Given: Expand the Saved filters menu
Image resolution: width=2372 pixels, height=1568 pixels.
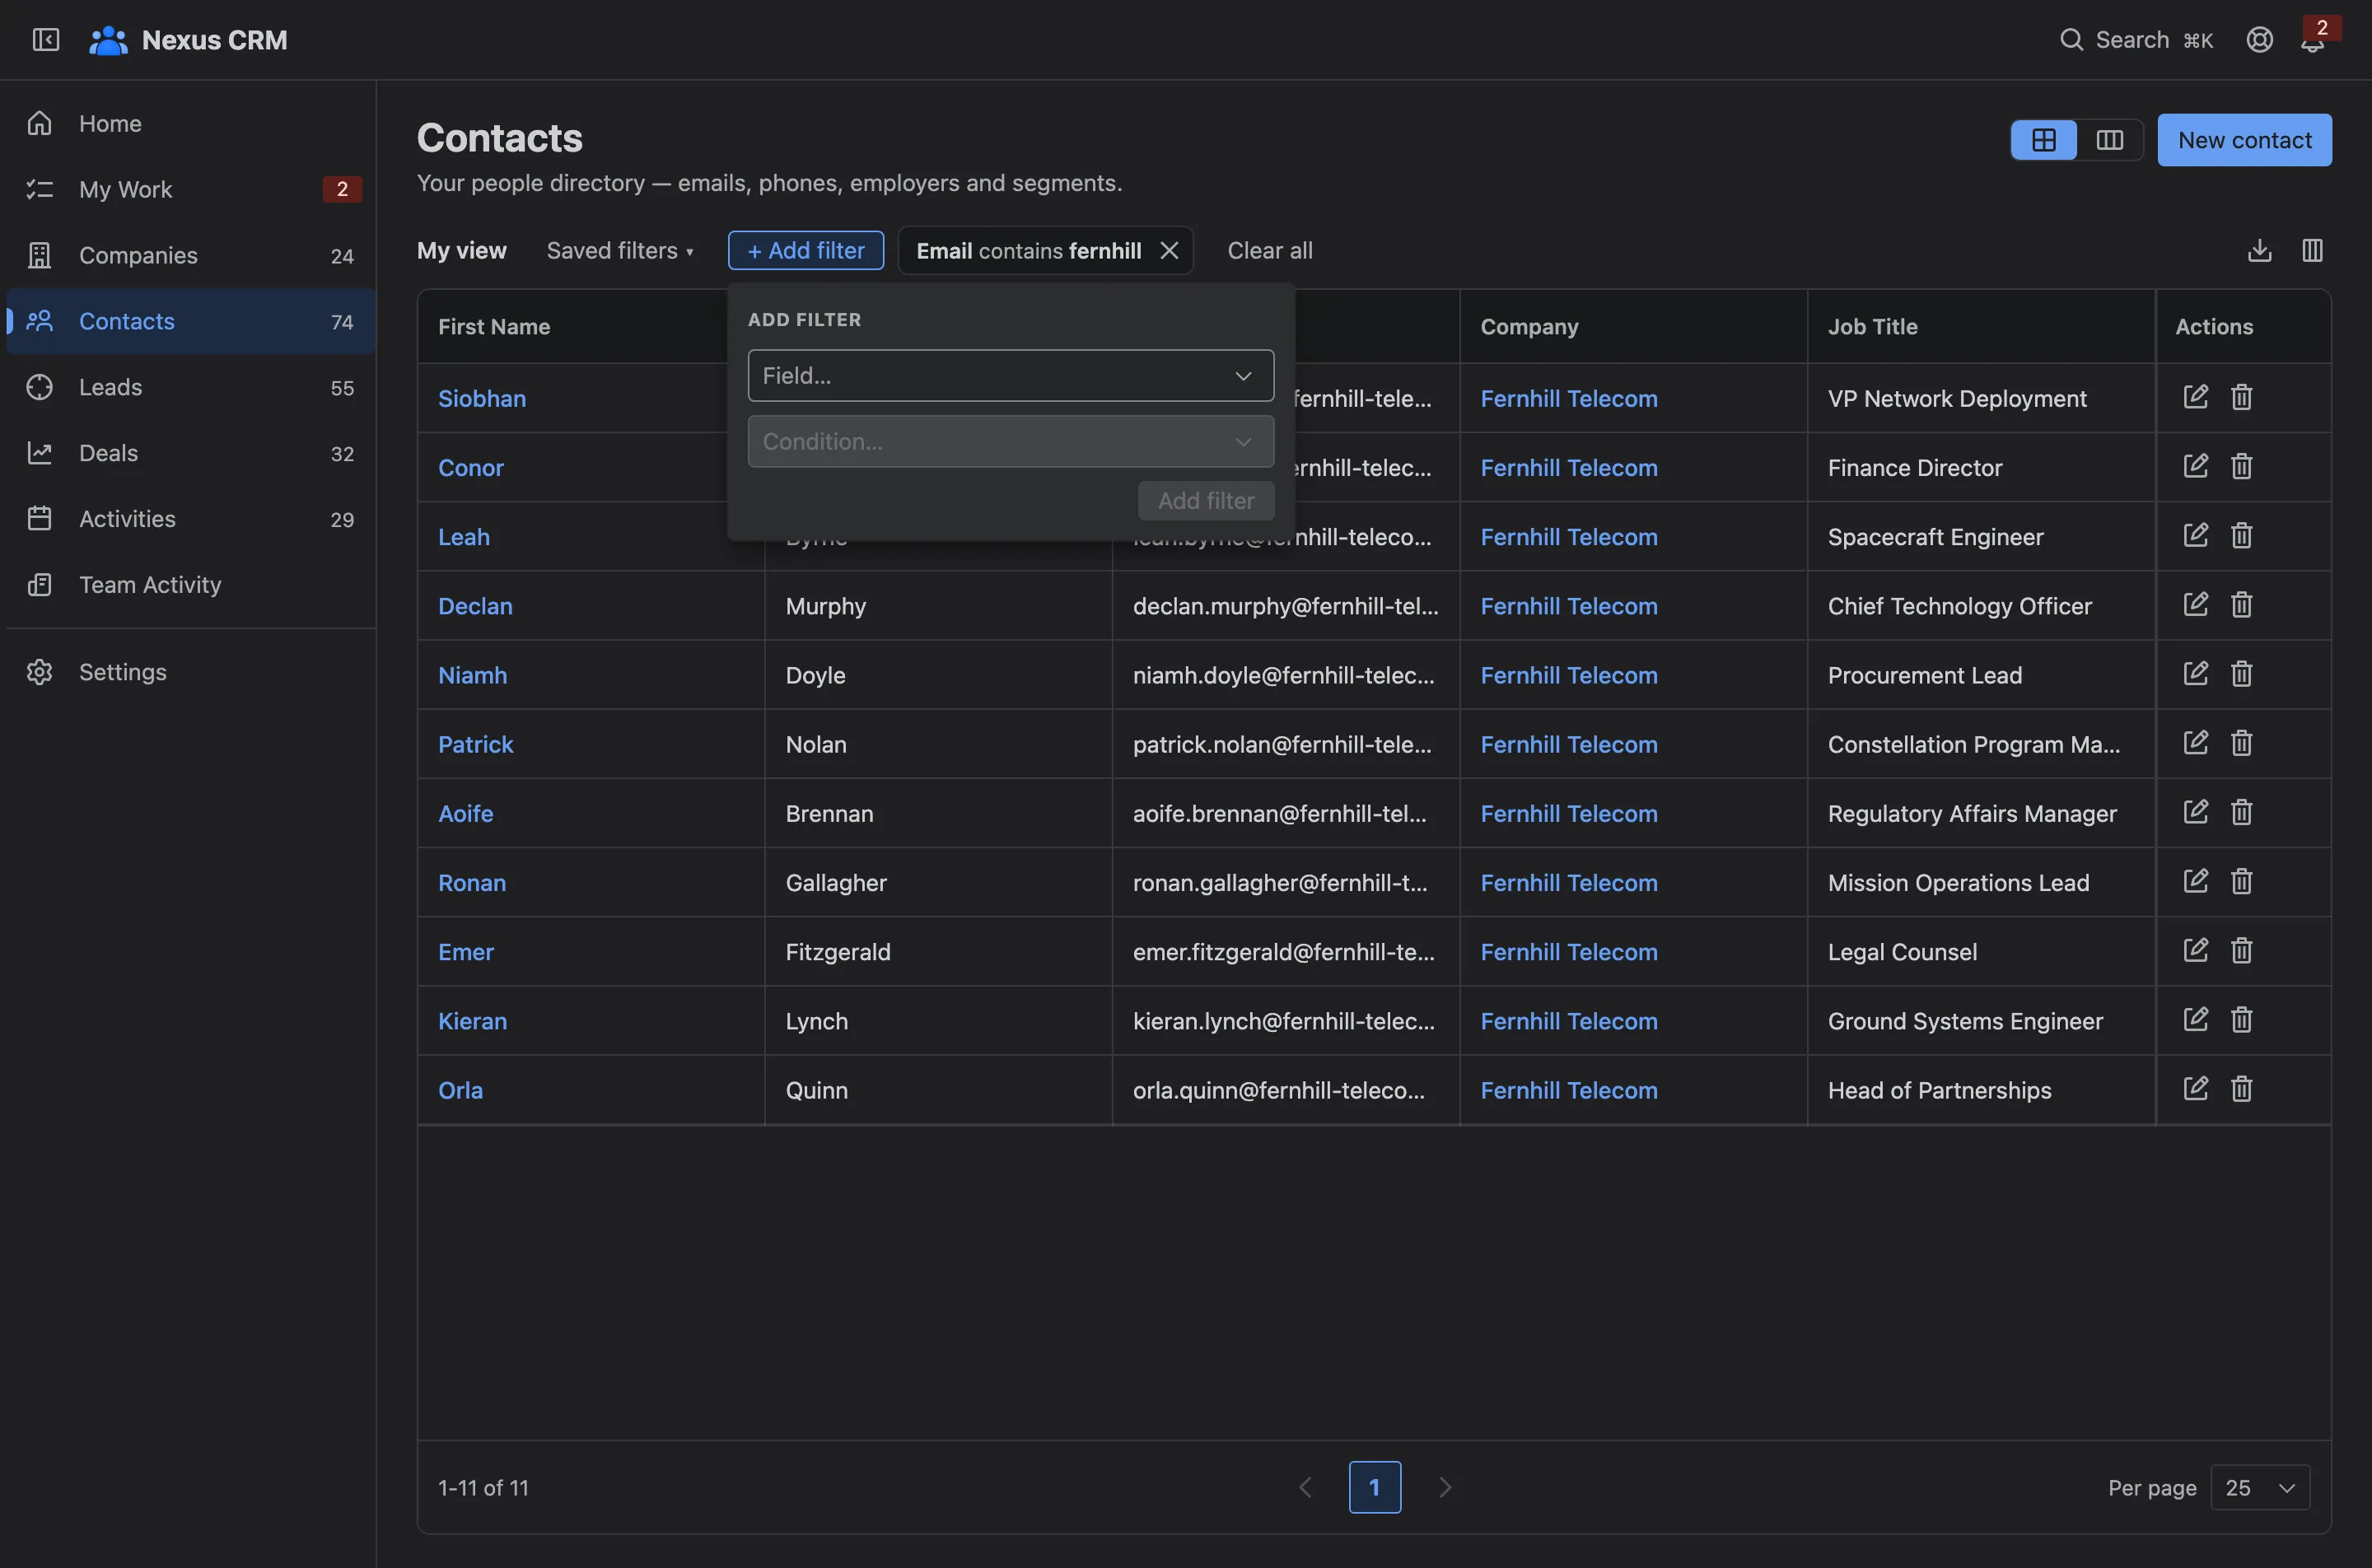Looking at the screenshot, I should click(620, 250).
